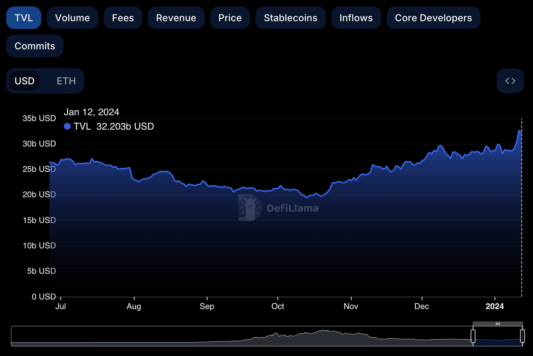This screenshot has height=356, width=533.
Task: Click the Dec label on the chart axis
Action: tap(422, 306)
